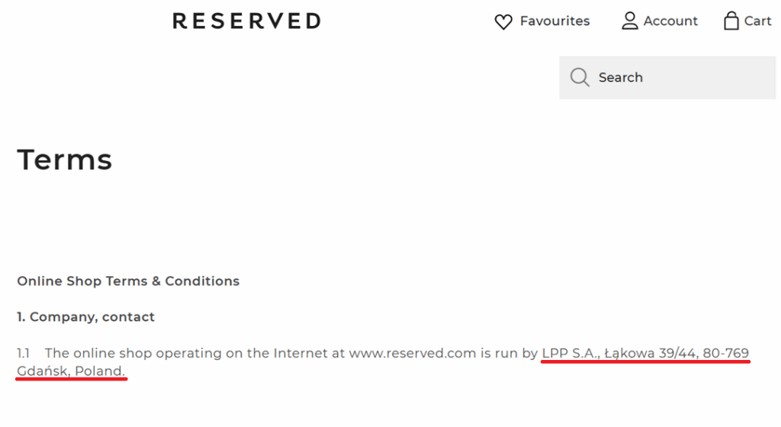Click the Online Shop Terms & Conditions heading

click(x=128, y=281)
